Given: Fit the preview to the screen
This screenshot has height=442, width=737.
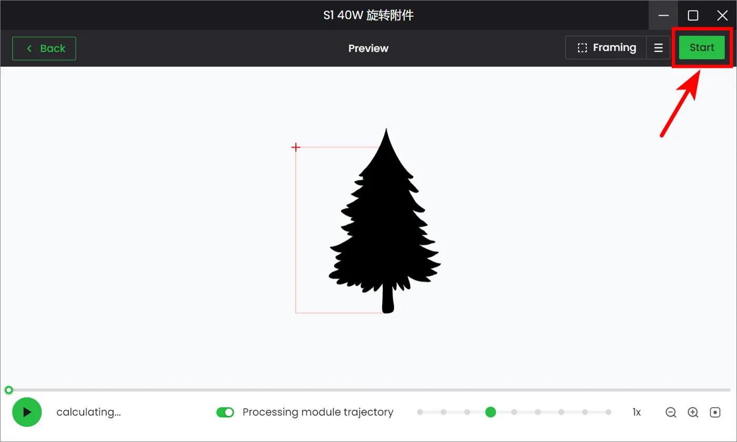Looking at the screenshot, I should (715, 413).
